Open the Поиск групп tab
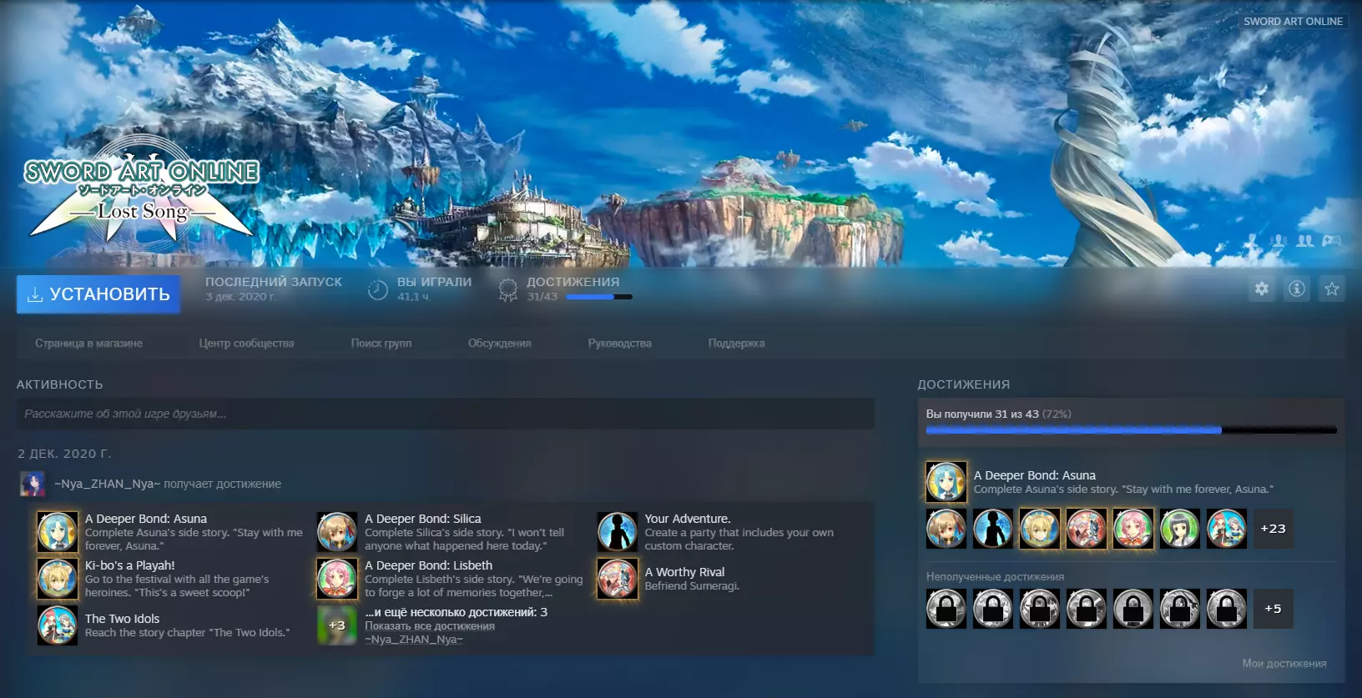Screen dimensions: 1362x698 (381, 344)
